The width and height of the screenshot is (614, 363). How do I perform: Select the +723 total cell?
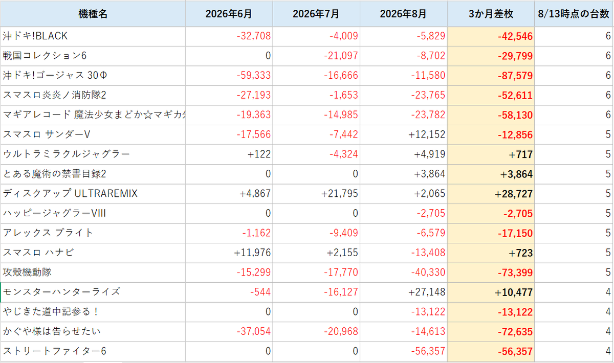pyautogui.click(x=491, y=253)
